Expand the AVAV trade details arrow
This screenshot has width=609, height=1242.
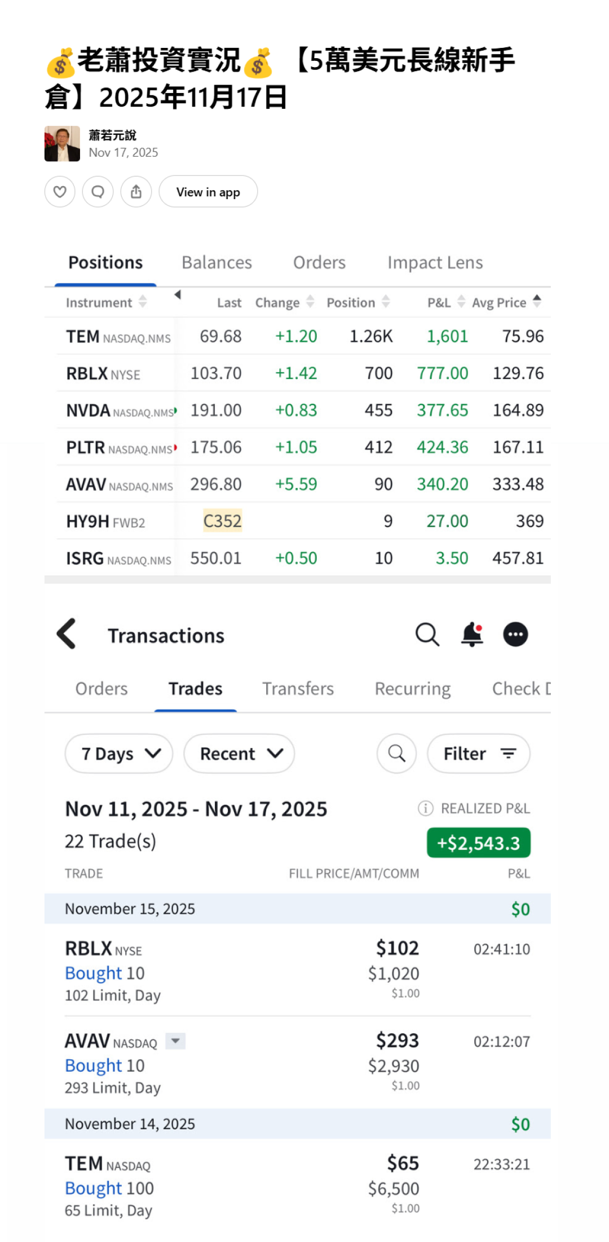[x=175, y=1041]
